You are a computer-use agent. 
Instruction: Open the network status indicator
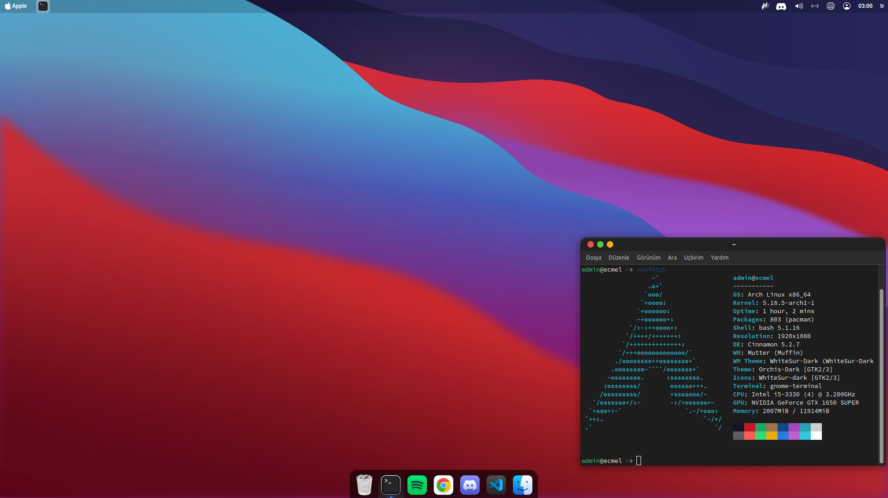(815, 6)
